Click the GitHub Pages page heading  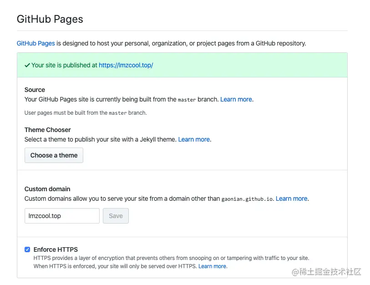pyautogui.click(x=50, y=19)
